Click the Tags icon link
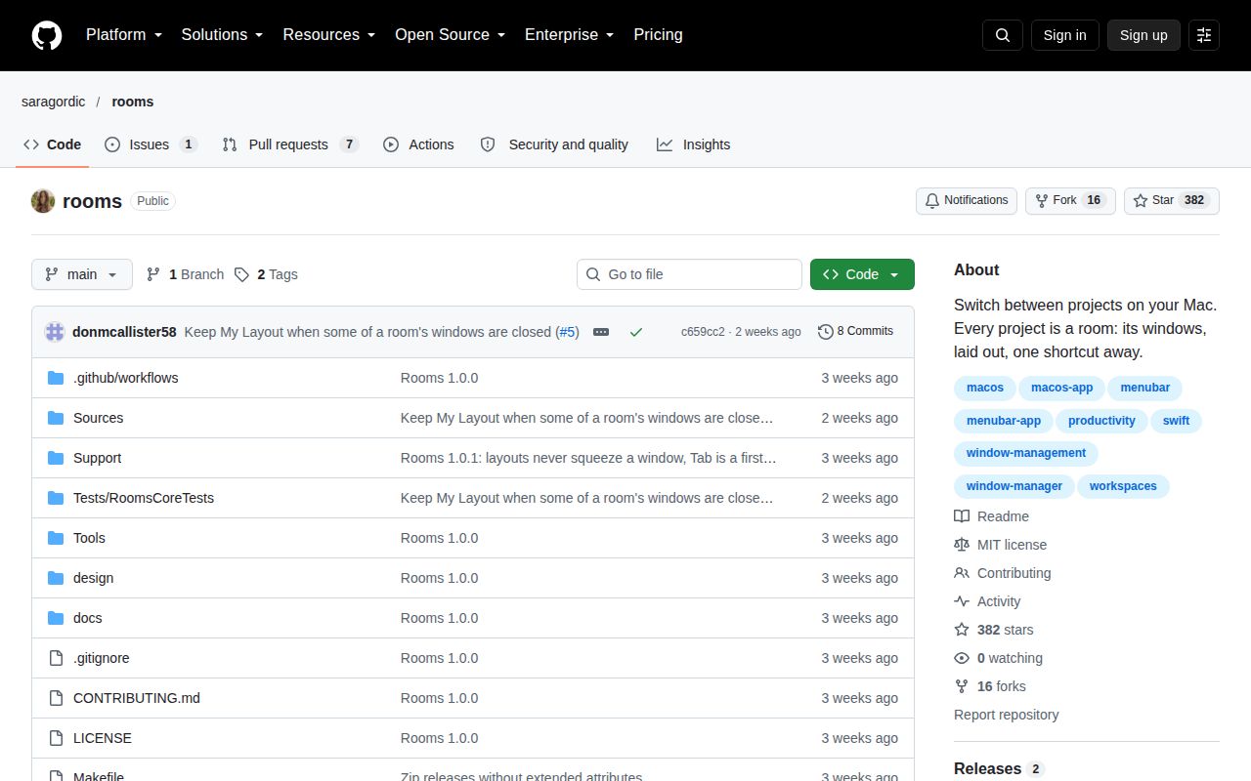The width and height of the screenshot is (1251, 781). tap(266, 274)
